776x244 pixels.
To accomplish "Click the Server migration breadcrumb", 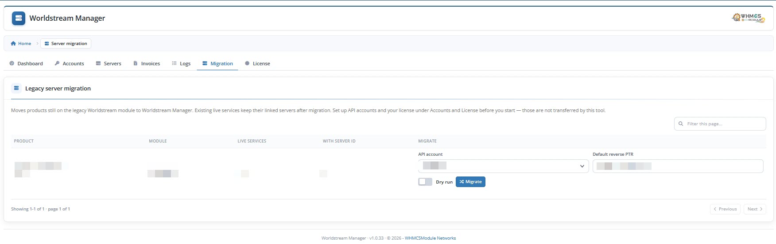I will 66,43.
